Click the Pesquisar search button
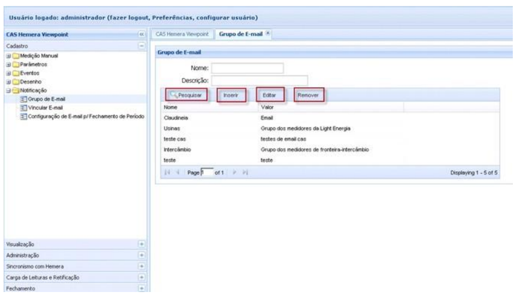 click(188, 95)
